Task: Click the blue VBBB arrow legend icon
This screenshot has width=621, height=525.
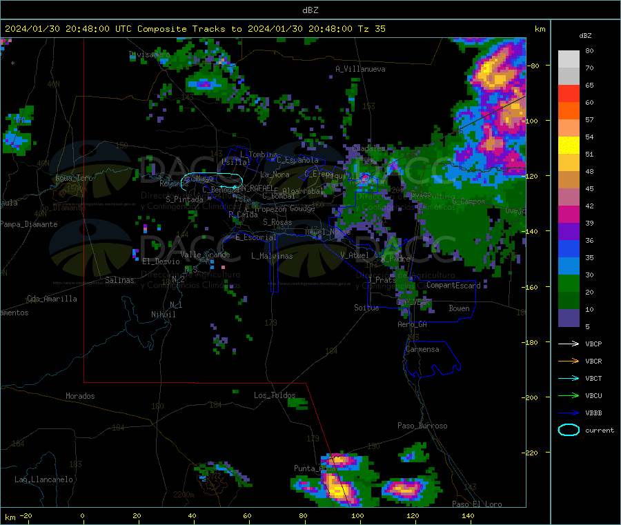Action: tap(569, 413)
